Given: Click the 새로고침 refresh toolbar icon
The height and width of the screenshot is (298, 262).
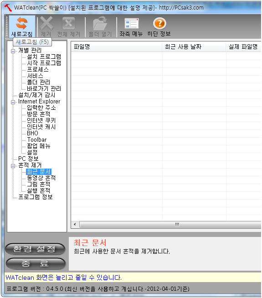Looking at the screenshot, I should pyautogui.click(x=22, y=23).
